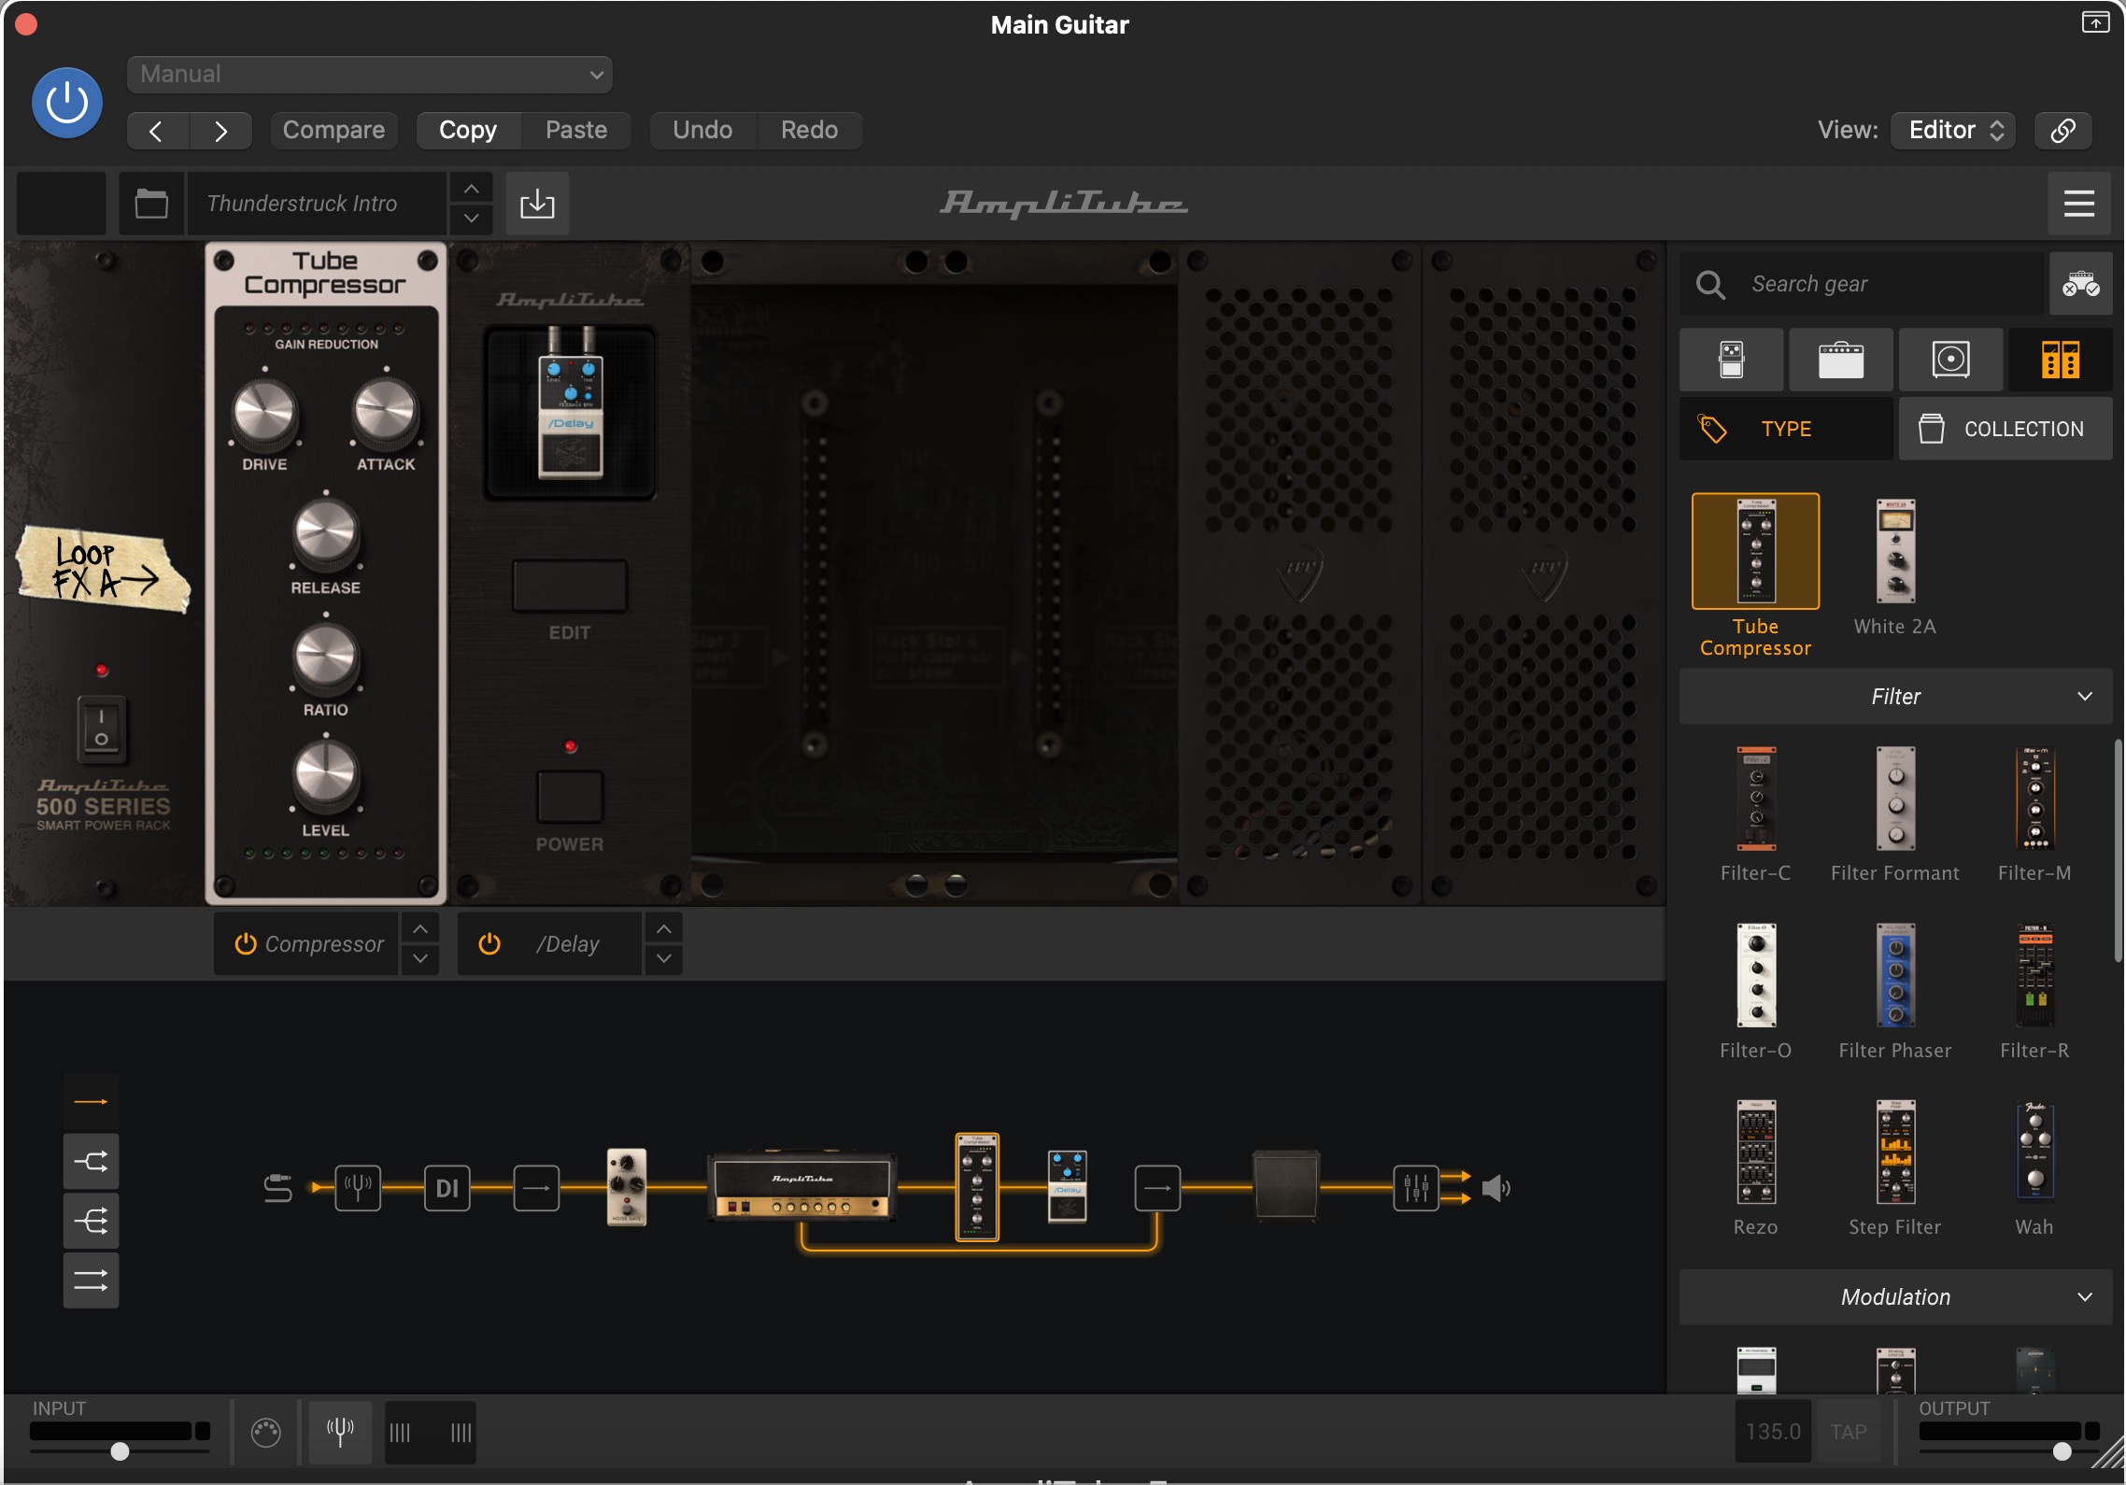2126x1485 pixels.
Task: Click the LEVEL knob
Action: coord(325,776)
